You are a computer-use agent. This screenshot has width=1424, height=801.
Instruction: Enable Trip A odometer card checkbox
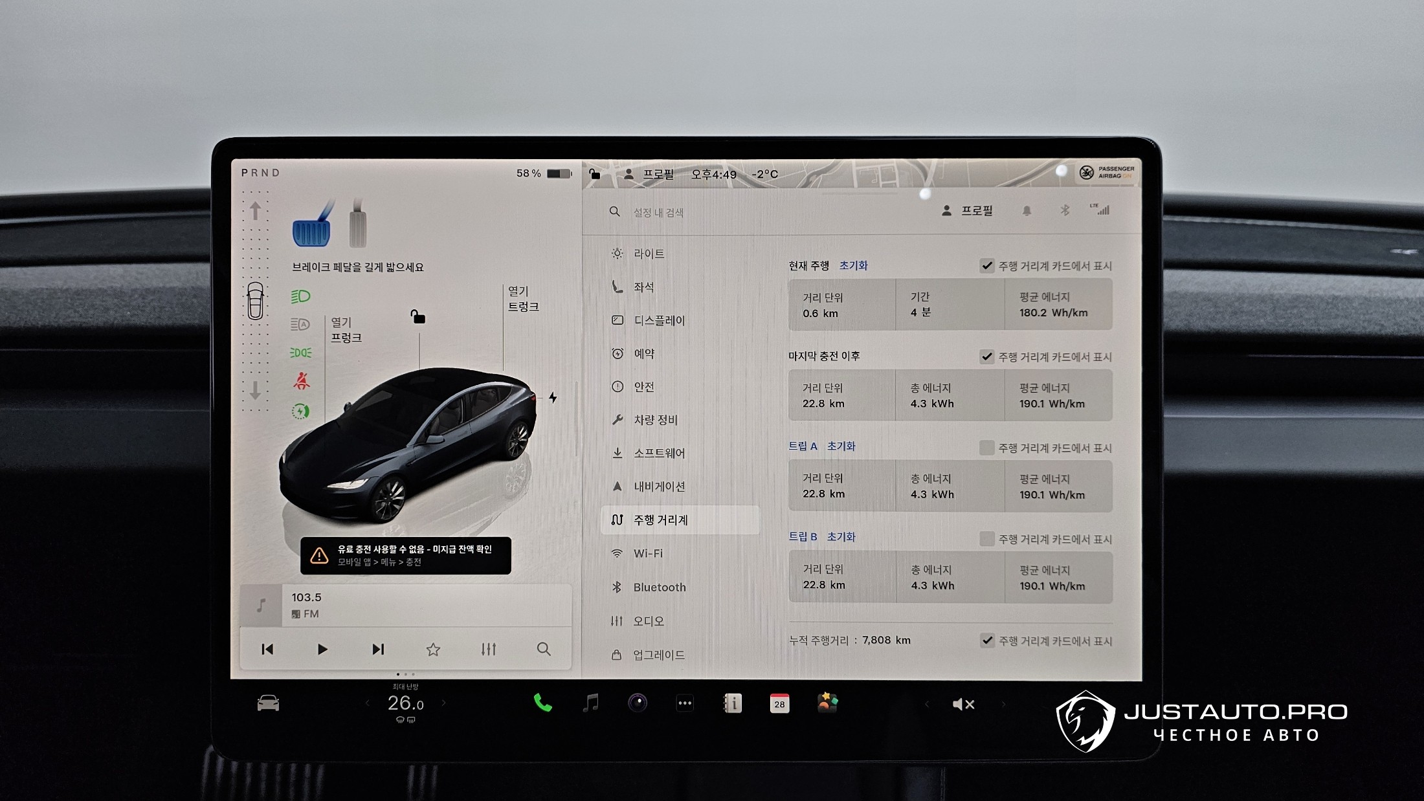coord(986,448)
